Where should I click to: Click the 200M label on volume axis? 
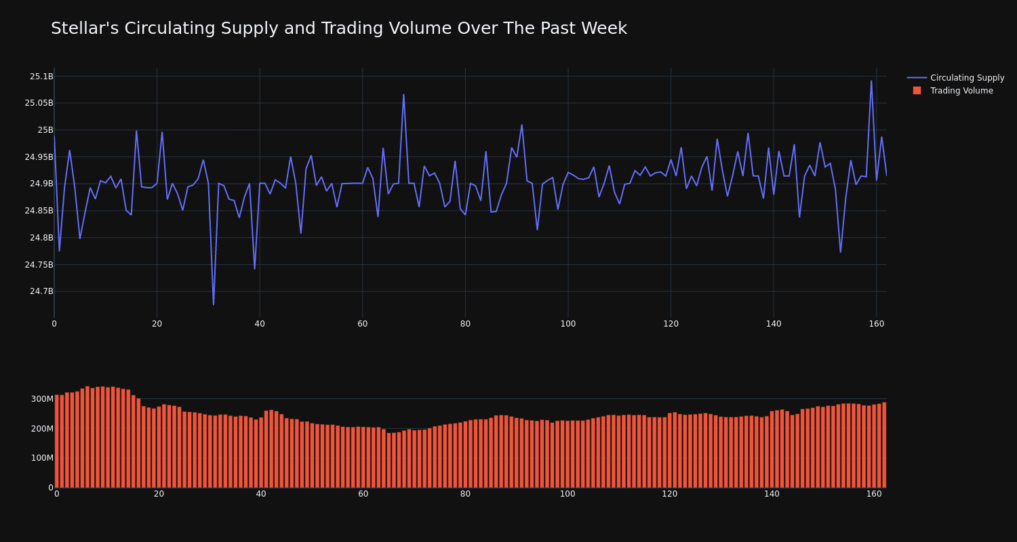pos(42,429)
